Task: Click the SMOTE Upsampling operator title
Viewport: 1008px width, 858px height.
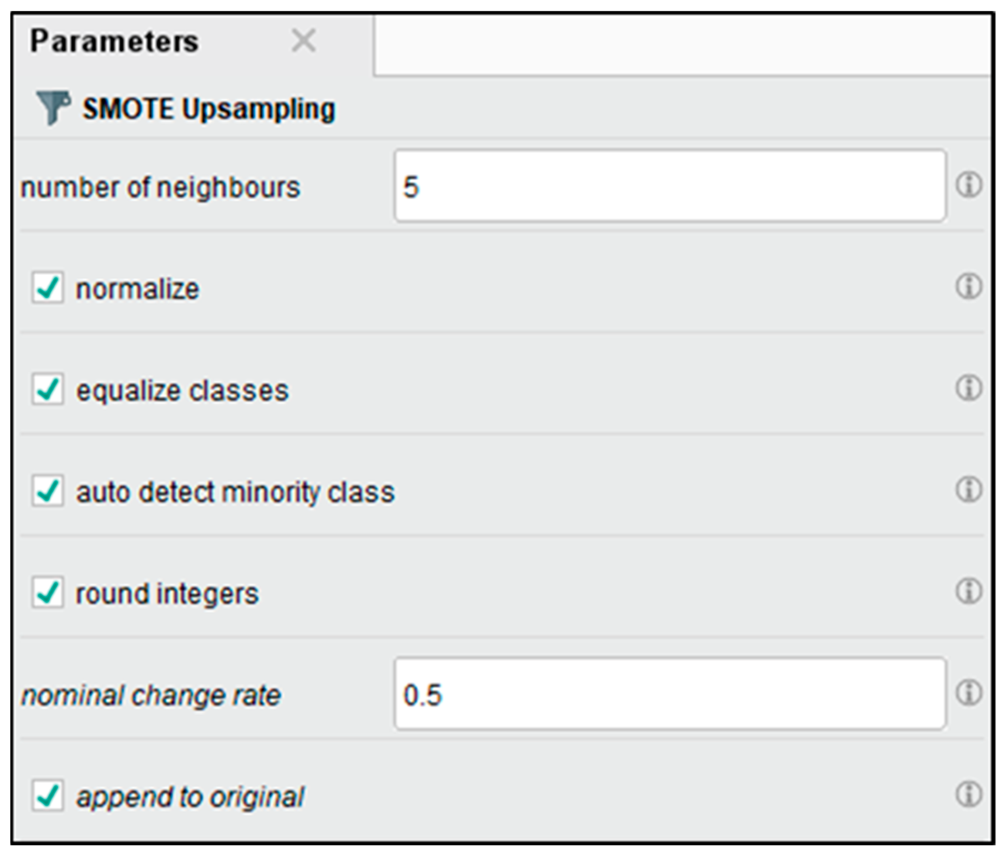Action: point(209,108)
